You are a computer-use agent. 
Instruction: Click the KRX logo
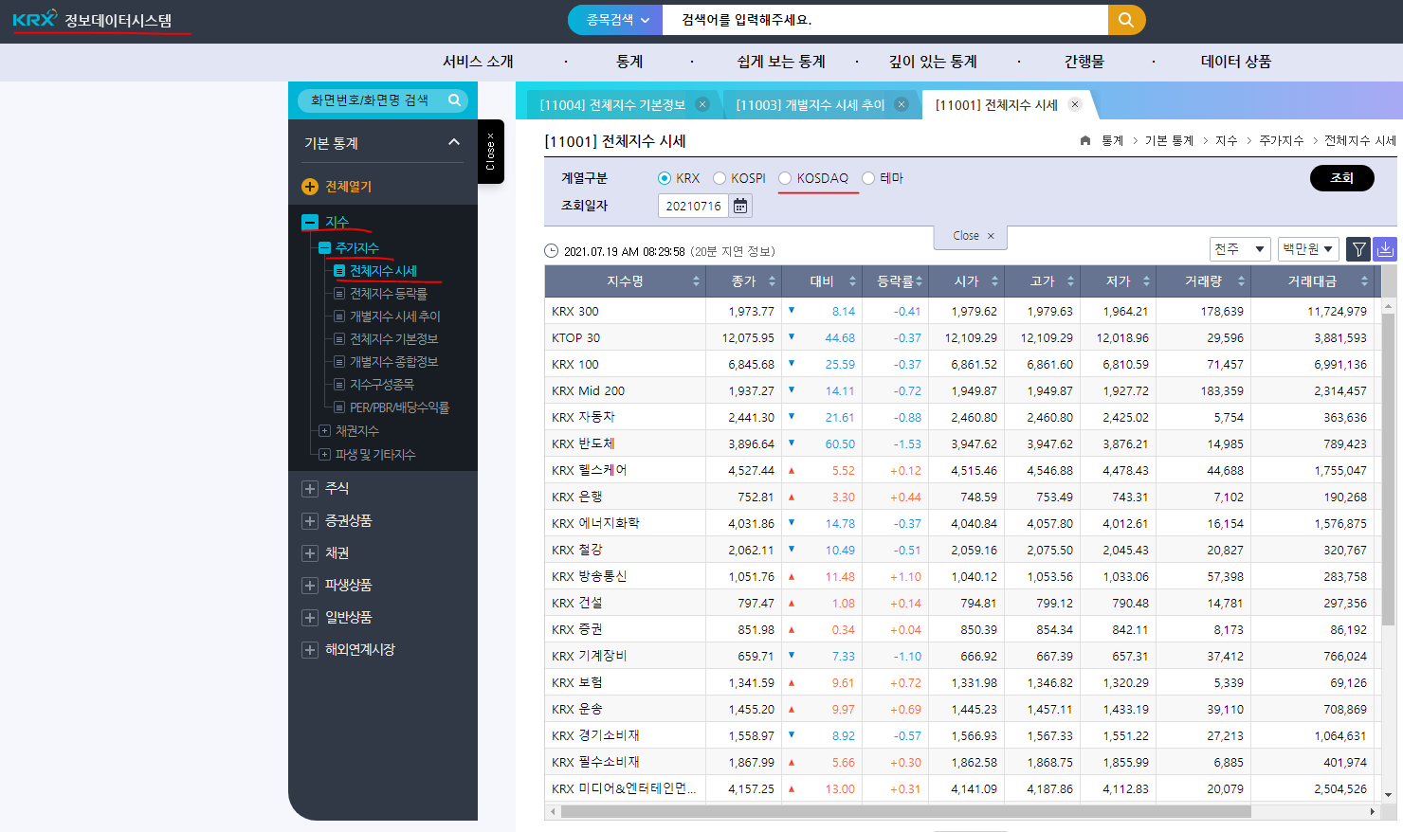pyautogui.click(x=35, y=19)
